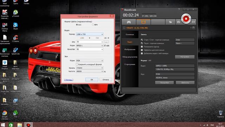Click the ellipsis button next to FPS
The width and height of the screenshot is (225, 127).
tap(106, 42)
